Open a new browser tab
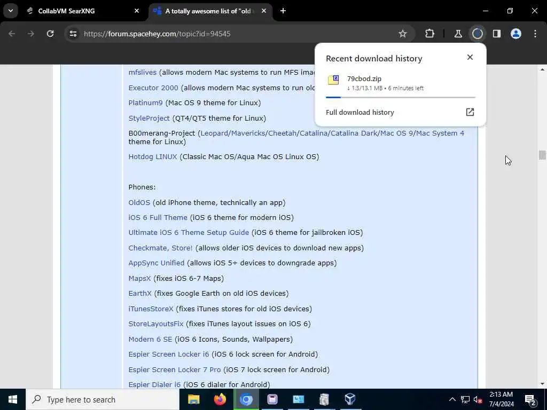This screenshot has height=410, width=547. coord(283,11)
